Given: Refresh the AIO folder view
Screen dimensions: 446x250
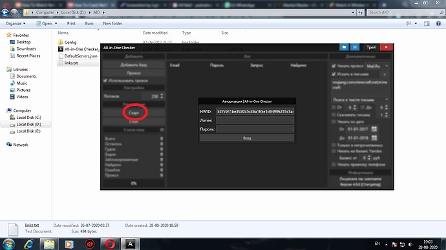Looking at the screenshot, I should [361, 12].
